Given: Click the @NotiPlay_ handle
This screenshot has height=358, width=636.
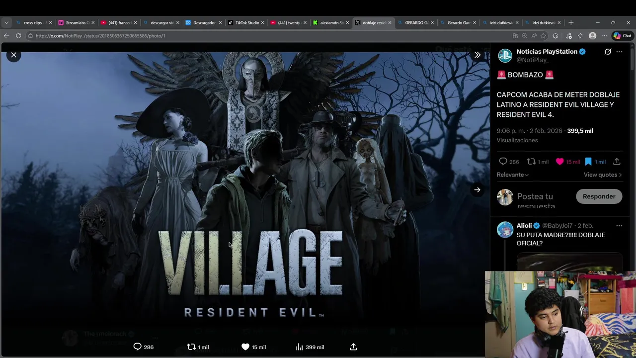Looking at the screenshot, I should click(x=532, y=60).
